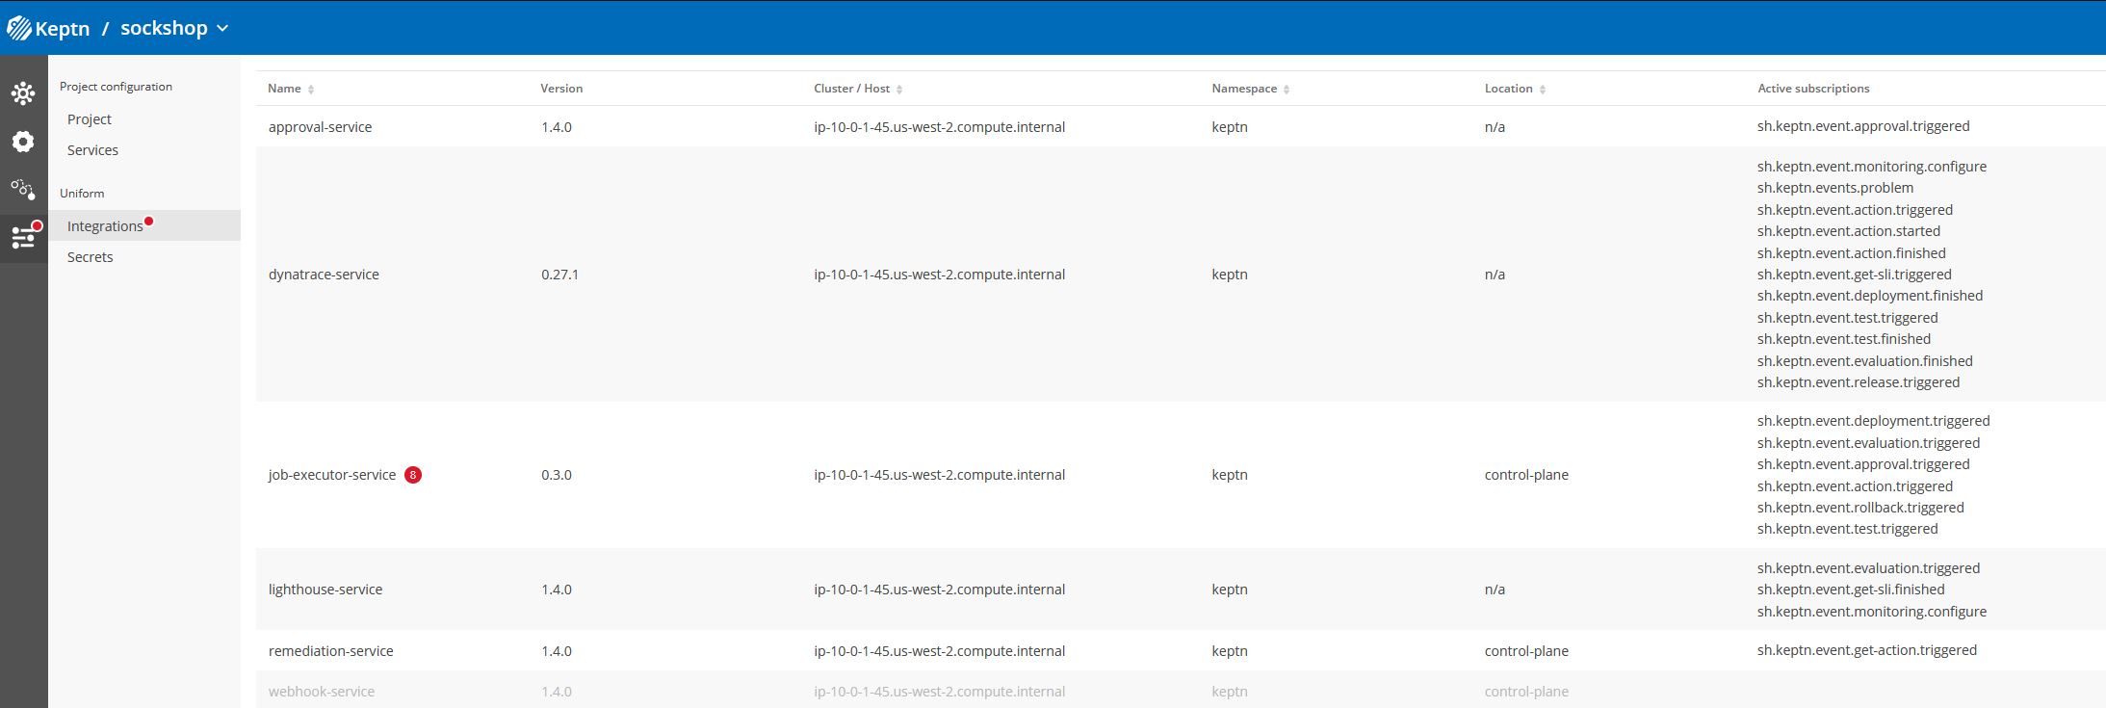Screen dimensions: 2106x708
Task: Click the red 8 badge on job-executor-service
Action: coord(413,475)
